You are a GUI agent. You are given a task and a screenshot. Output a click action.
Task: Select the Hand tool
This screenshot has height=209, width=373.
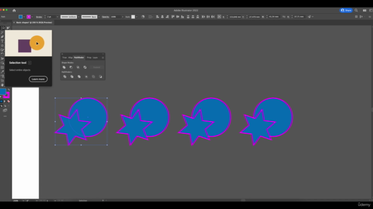click(2, 85)
